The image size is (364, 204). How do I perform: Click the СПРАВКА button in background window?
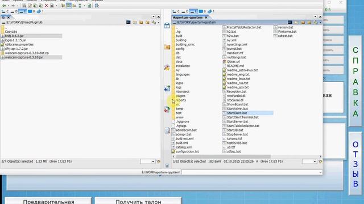pos(355,82)
